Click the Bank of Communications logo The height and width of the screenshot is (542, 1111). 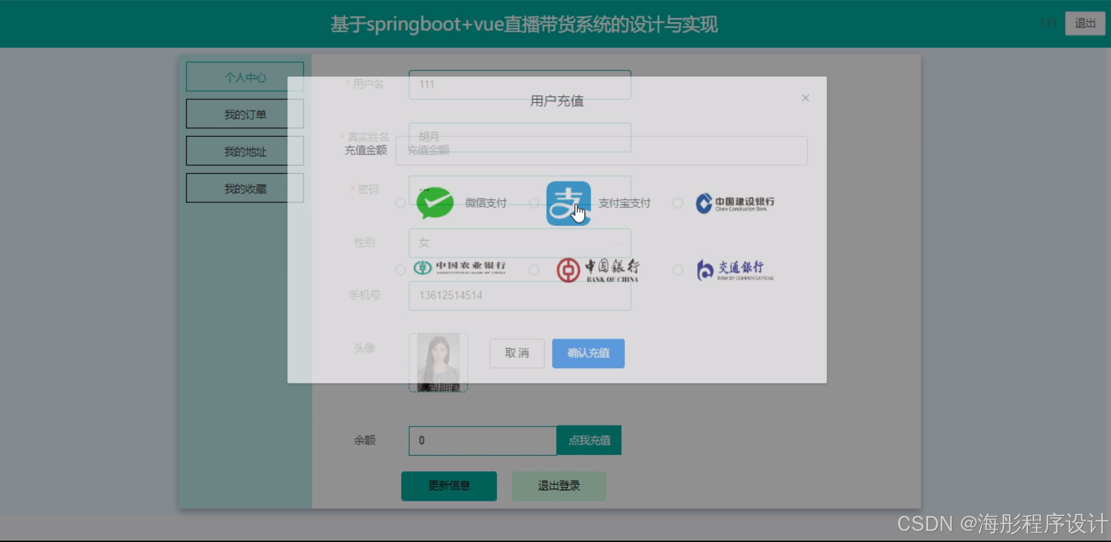tap(735, 270)
